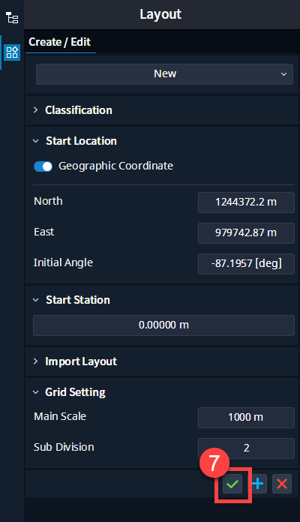Edit the Initial Angle field
This screenshot has height=522, width=300.
click(246, 264)
